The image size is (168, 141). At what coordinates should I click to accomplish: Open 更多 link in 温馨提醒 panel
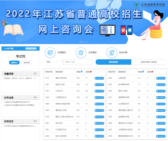point(35,73)
